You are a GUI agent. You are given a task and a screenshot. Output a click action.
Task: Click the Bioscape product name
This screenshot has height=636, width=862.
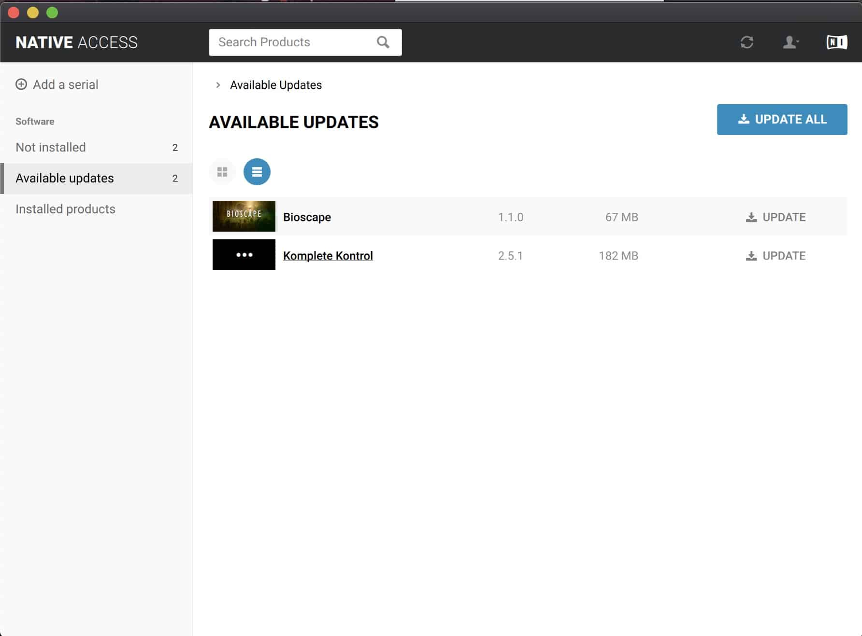pyautogui.click(x=307, y=217)
